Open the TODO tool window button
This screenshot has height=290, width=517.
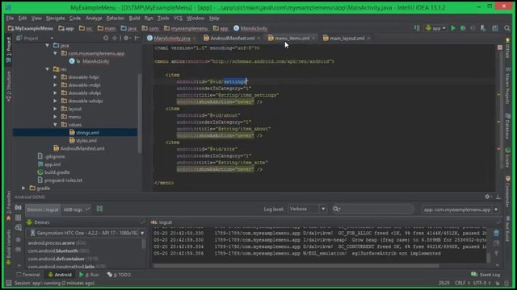[x=119, y=275]
